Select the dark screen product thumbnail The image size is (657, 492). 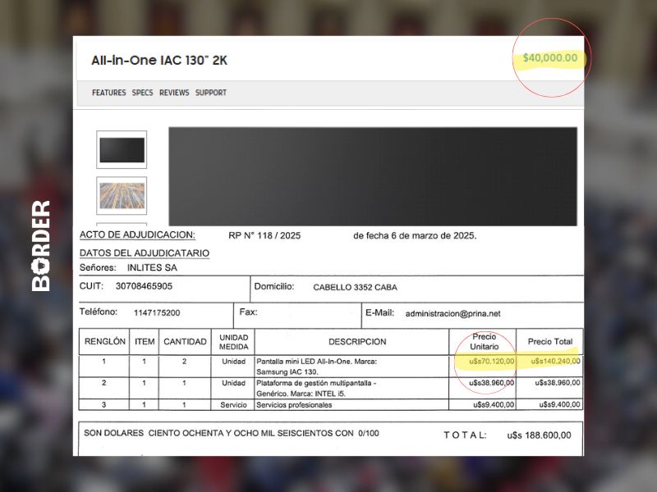coord(122,150)
